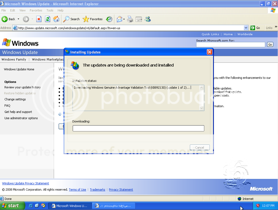Stop page loading with the red X icon
Viewport: 278px width, 210px height.
(x=39, y=19)
